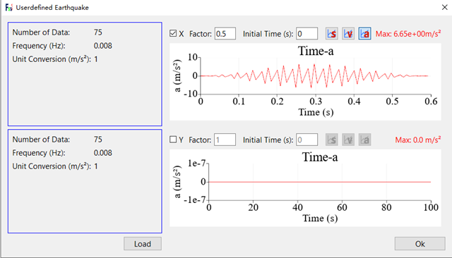Image resolution: width=452 pixels, height=258 pixels.
Task: Select top panel Frequency (Hz) label
Action: tap(39, 46)
